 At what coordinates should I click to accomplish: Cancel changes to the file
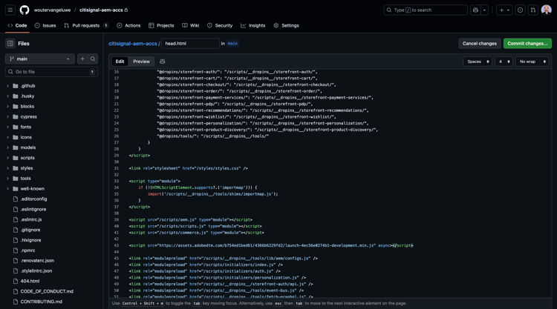coord(480,44)
